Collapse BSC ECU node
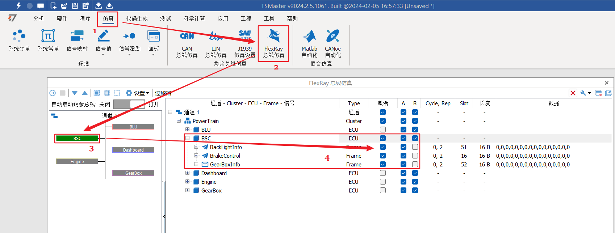This screenshot has width=615, height=233. pos(188,138)
